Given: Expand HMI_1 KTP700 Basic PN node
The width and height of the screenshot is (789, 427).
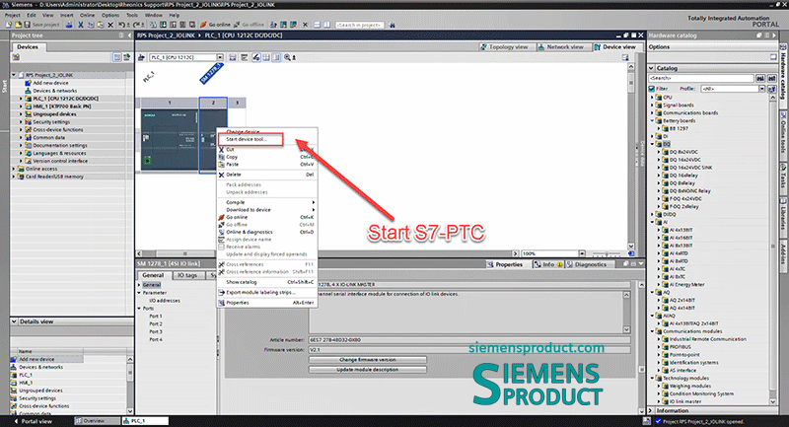Looking at the screenshot, I should pyautogui.click(x=21, y=107).
